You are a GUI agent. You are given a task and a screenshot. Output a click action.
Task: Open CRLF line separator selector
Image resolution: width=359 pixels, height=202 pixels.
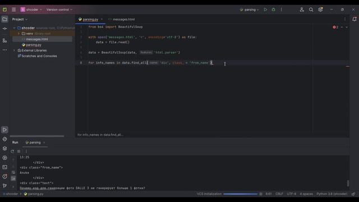(279, 194)
